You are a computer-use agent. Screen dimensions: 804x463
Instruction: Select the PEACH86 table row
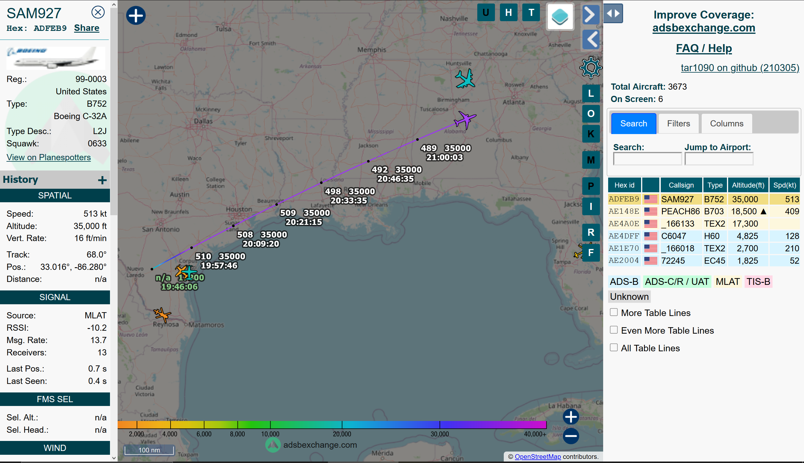pos(703,211)
